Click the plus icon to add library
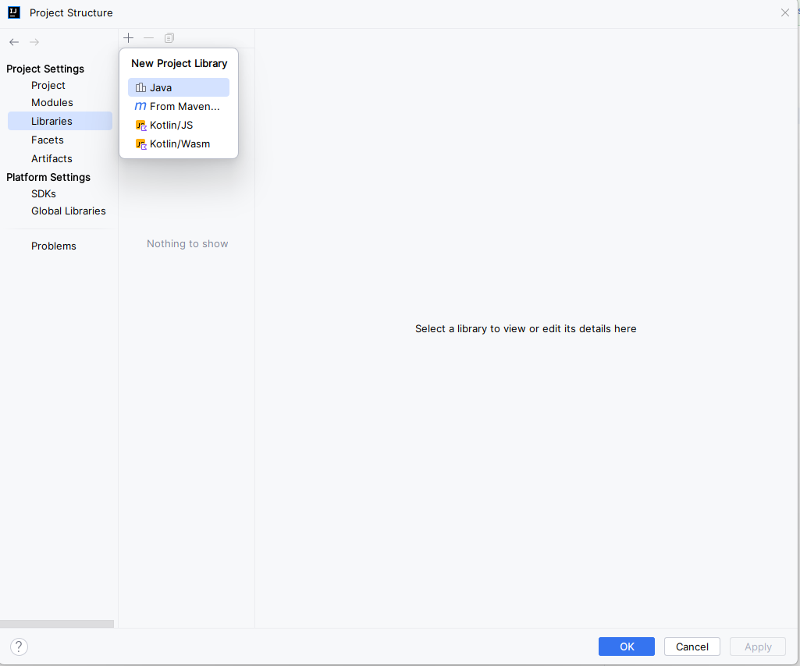This screenshot has height=666, width=800. pos(129,37)
